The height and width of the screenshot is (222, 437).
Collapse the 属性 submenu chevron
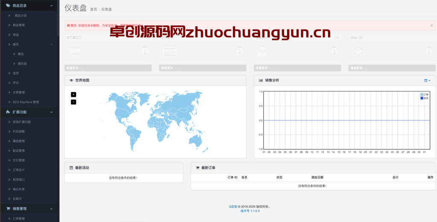[52, 44]
